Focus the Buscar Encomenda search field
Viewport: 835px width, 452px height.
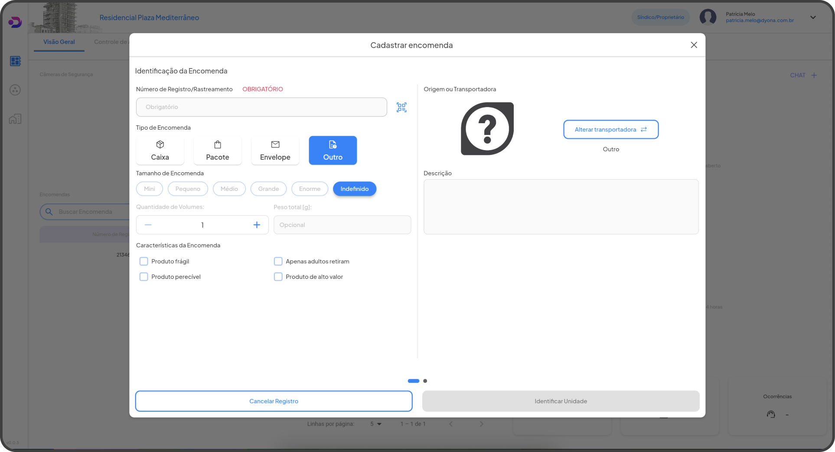point(85,212)
